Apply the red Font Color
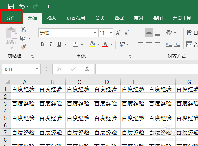The width and height of the screenshot is (198, 146). [x=105, y=44]
